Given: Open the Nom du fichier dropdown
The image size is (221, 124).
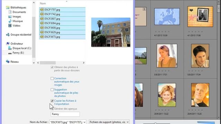Looking at the screenshot, I should point(84,122).
